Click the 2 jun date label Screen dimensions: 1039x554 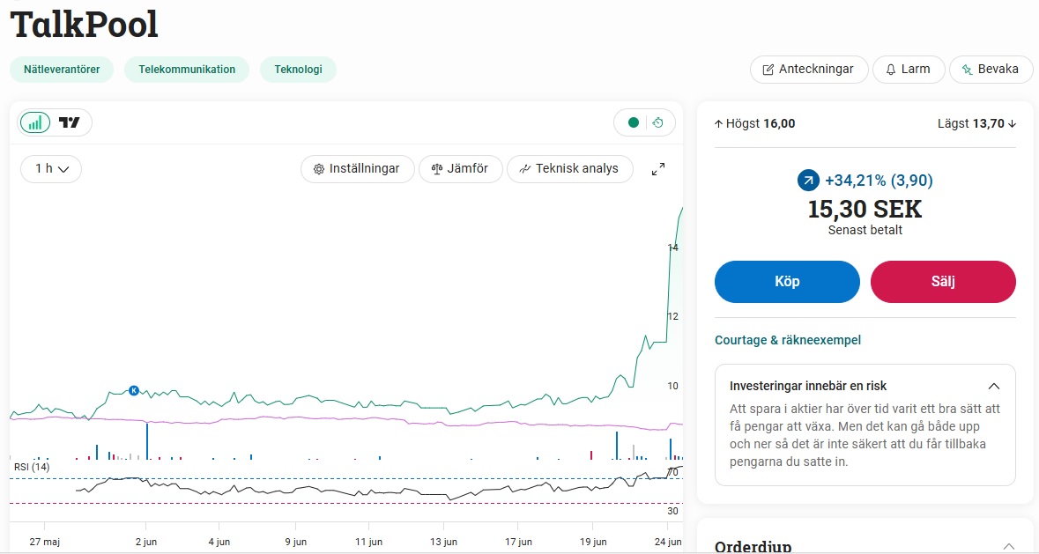[145, 542]
